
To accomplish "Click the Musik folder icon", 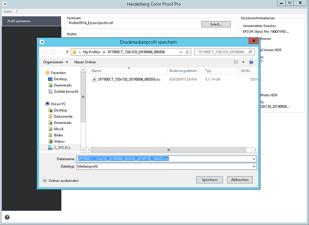I will [50, 129].
